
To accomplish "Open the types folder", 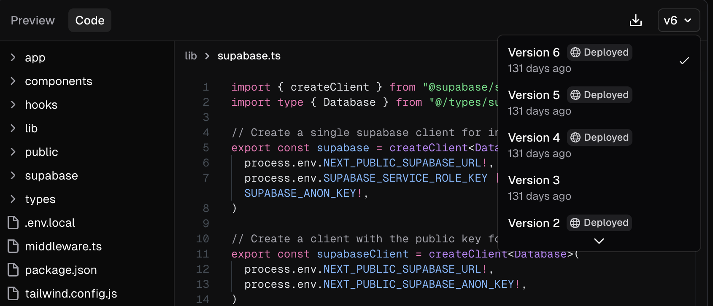I will 40,199.
